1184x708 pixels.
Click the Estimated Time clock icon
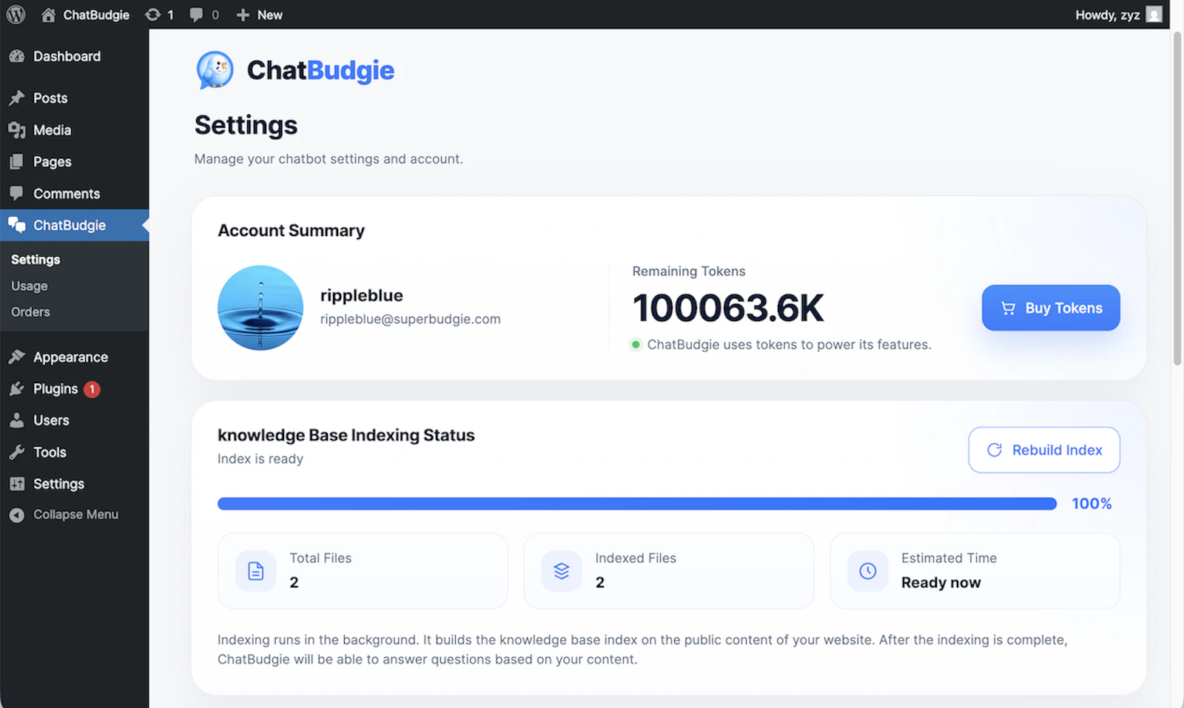(868, 571)
